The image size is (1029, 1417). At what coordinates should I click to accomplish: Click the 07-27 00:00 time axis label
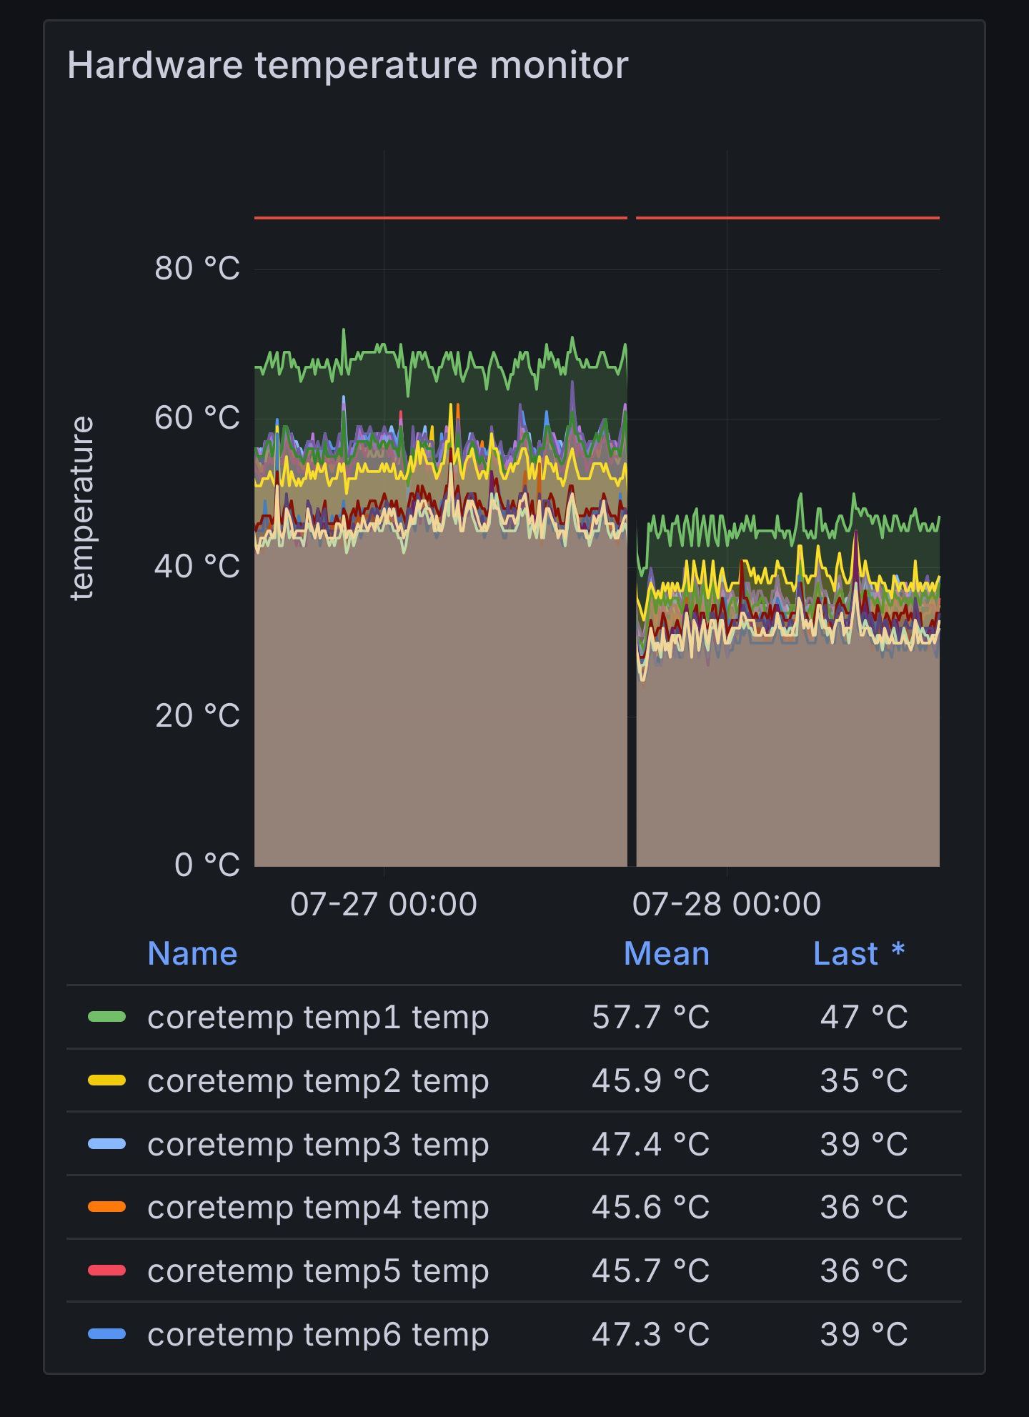383,904
